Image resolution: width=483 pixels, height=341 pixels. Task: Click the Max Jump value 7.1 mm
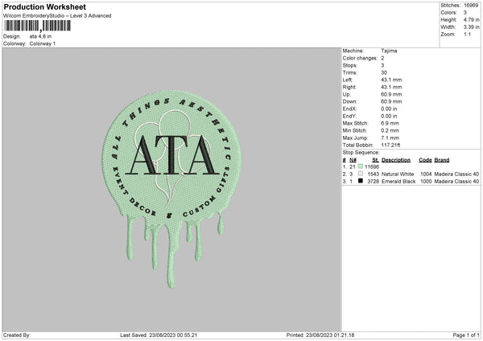[390, 138]
